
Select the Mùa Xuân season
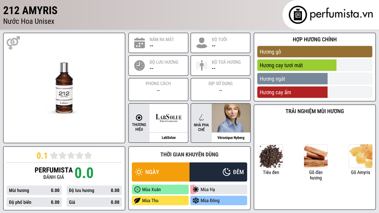click(x=160, y=190)
